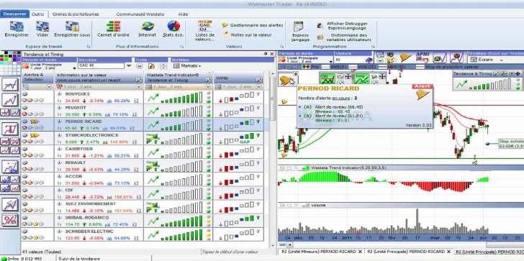This screenshot has height=261, width=524.
Task: Select the PERNOD RICARD row
Action: (x=143, y=124)
